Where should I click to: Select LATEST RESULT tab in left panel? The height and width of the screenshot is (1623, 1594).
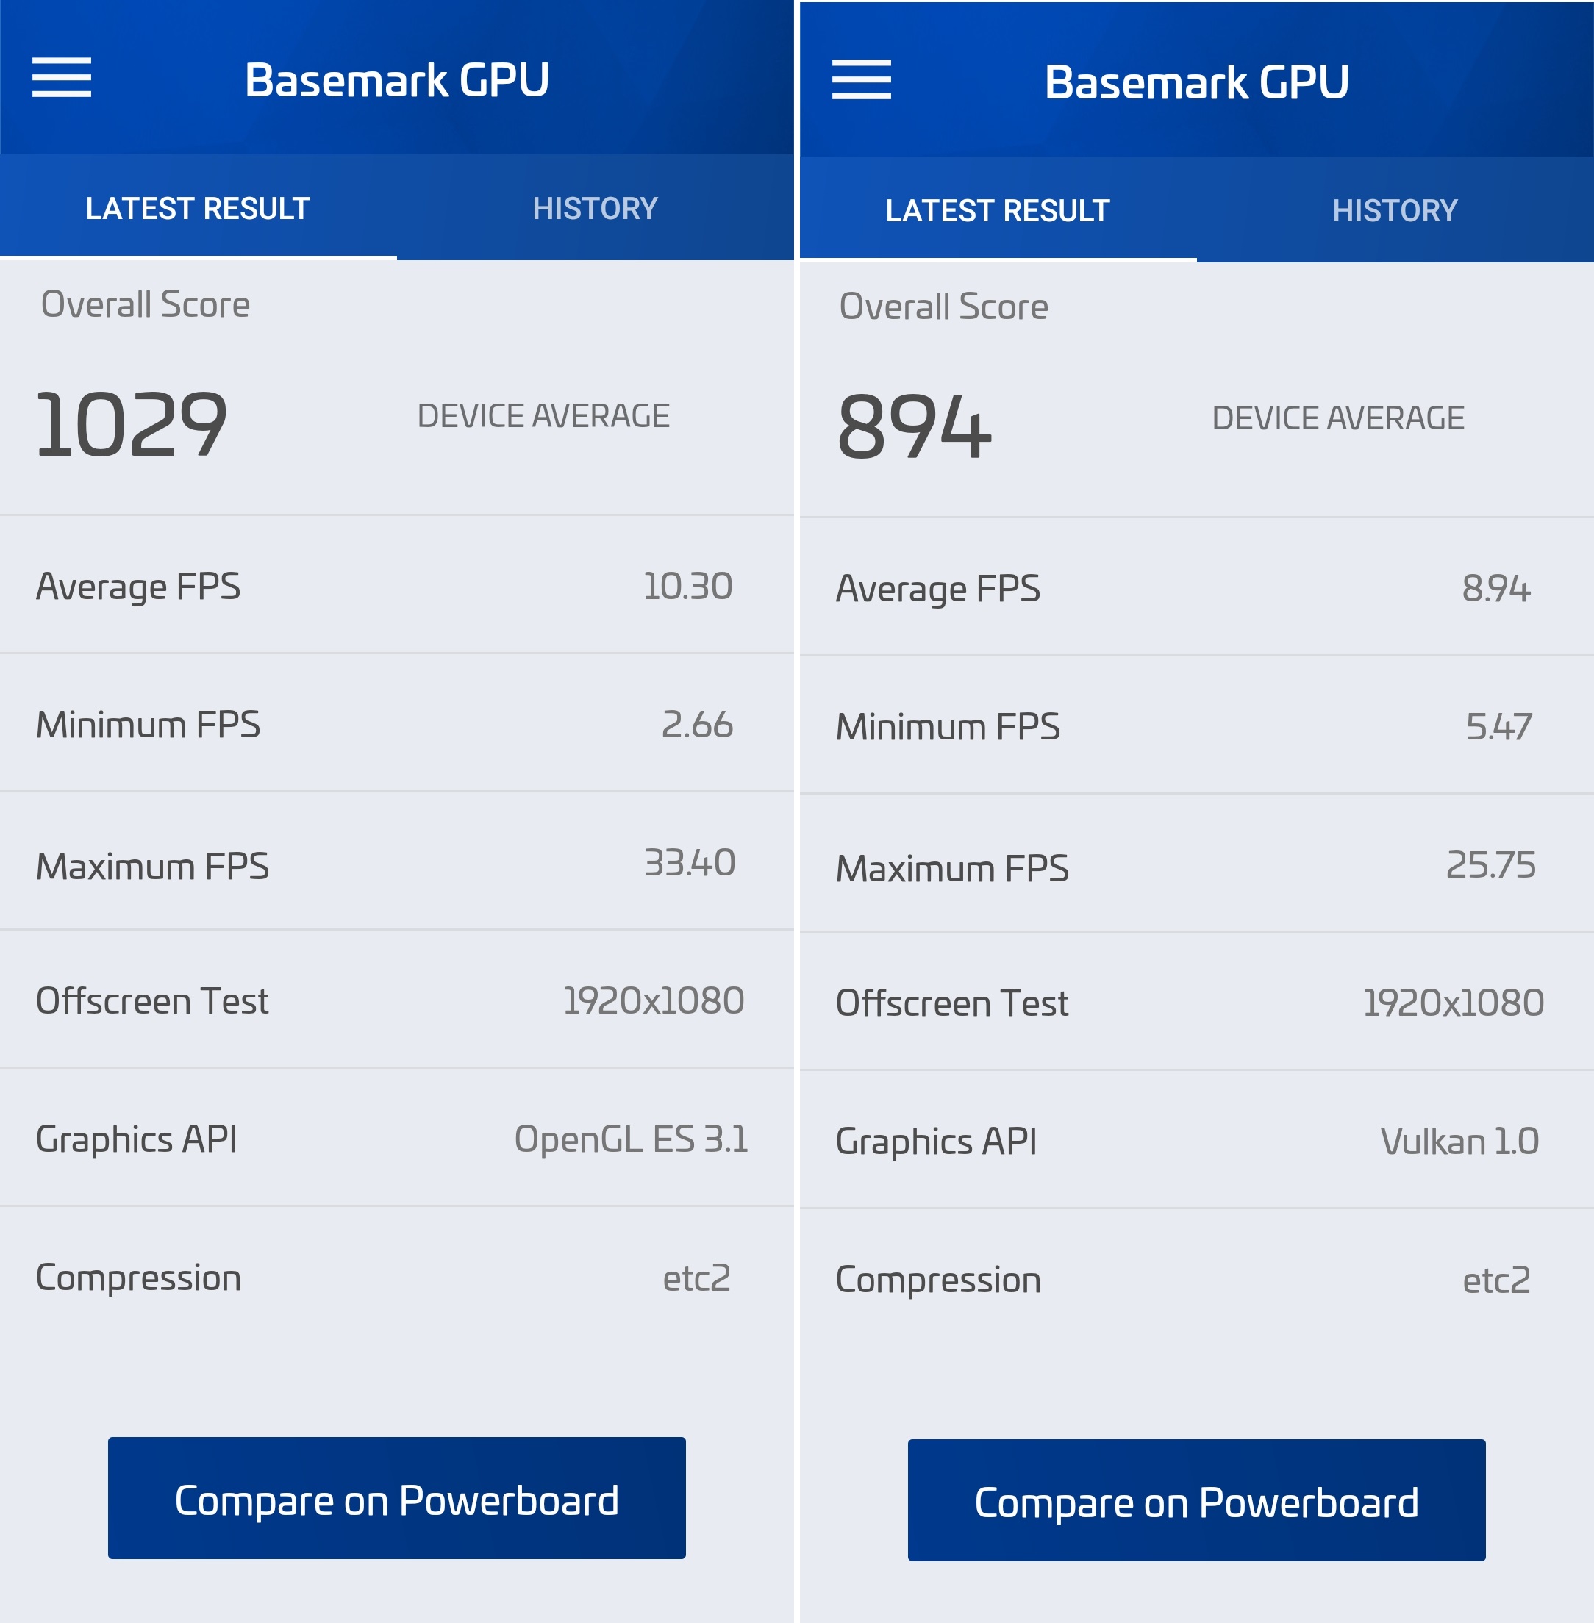pos(199,207)
